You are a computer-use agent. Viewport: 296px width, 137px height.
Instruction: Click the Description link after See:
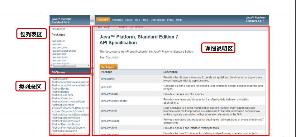112,57
